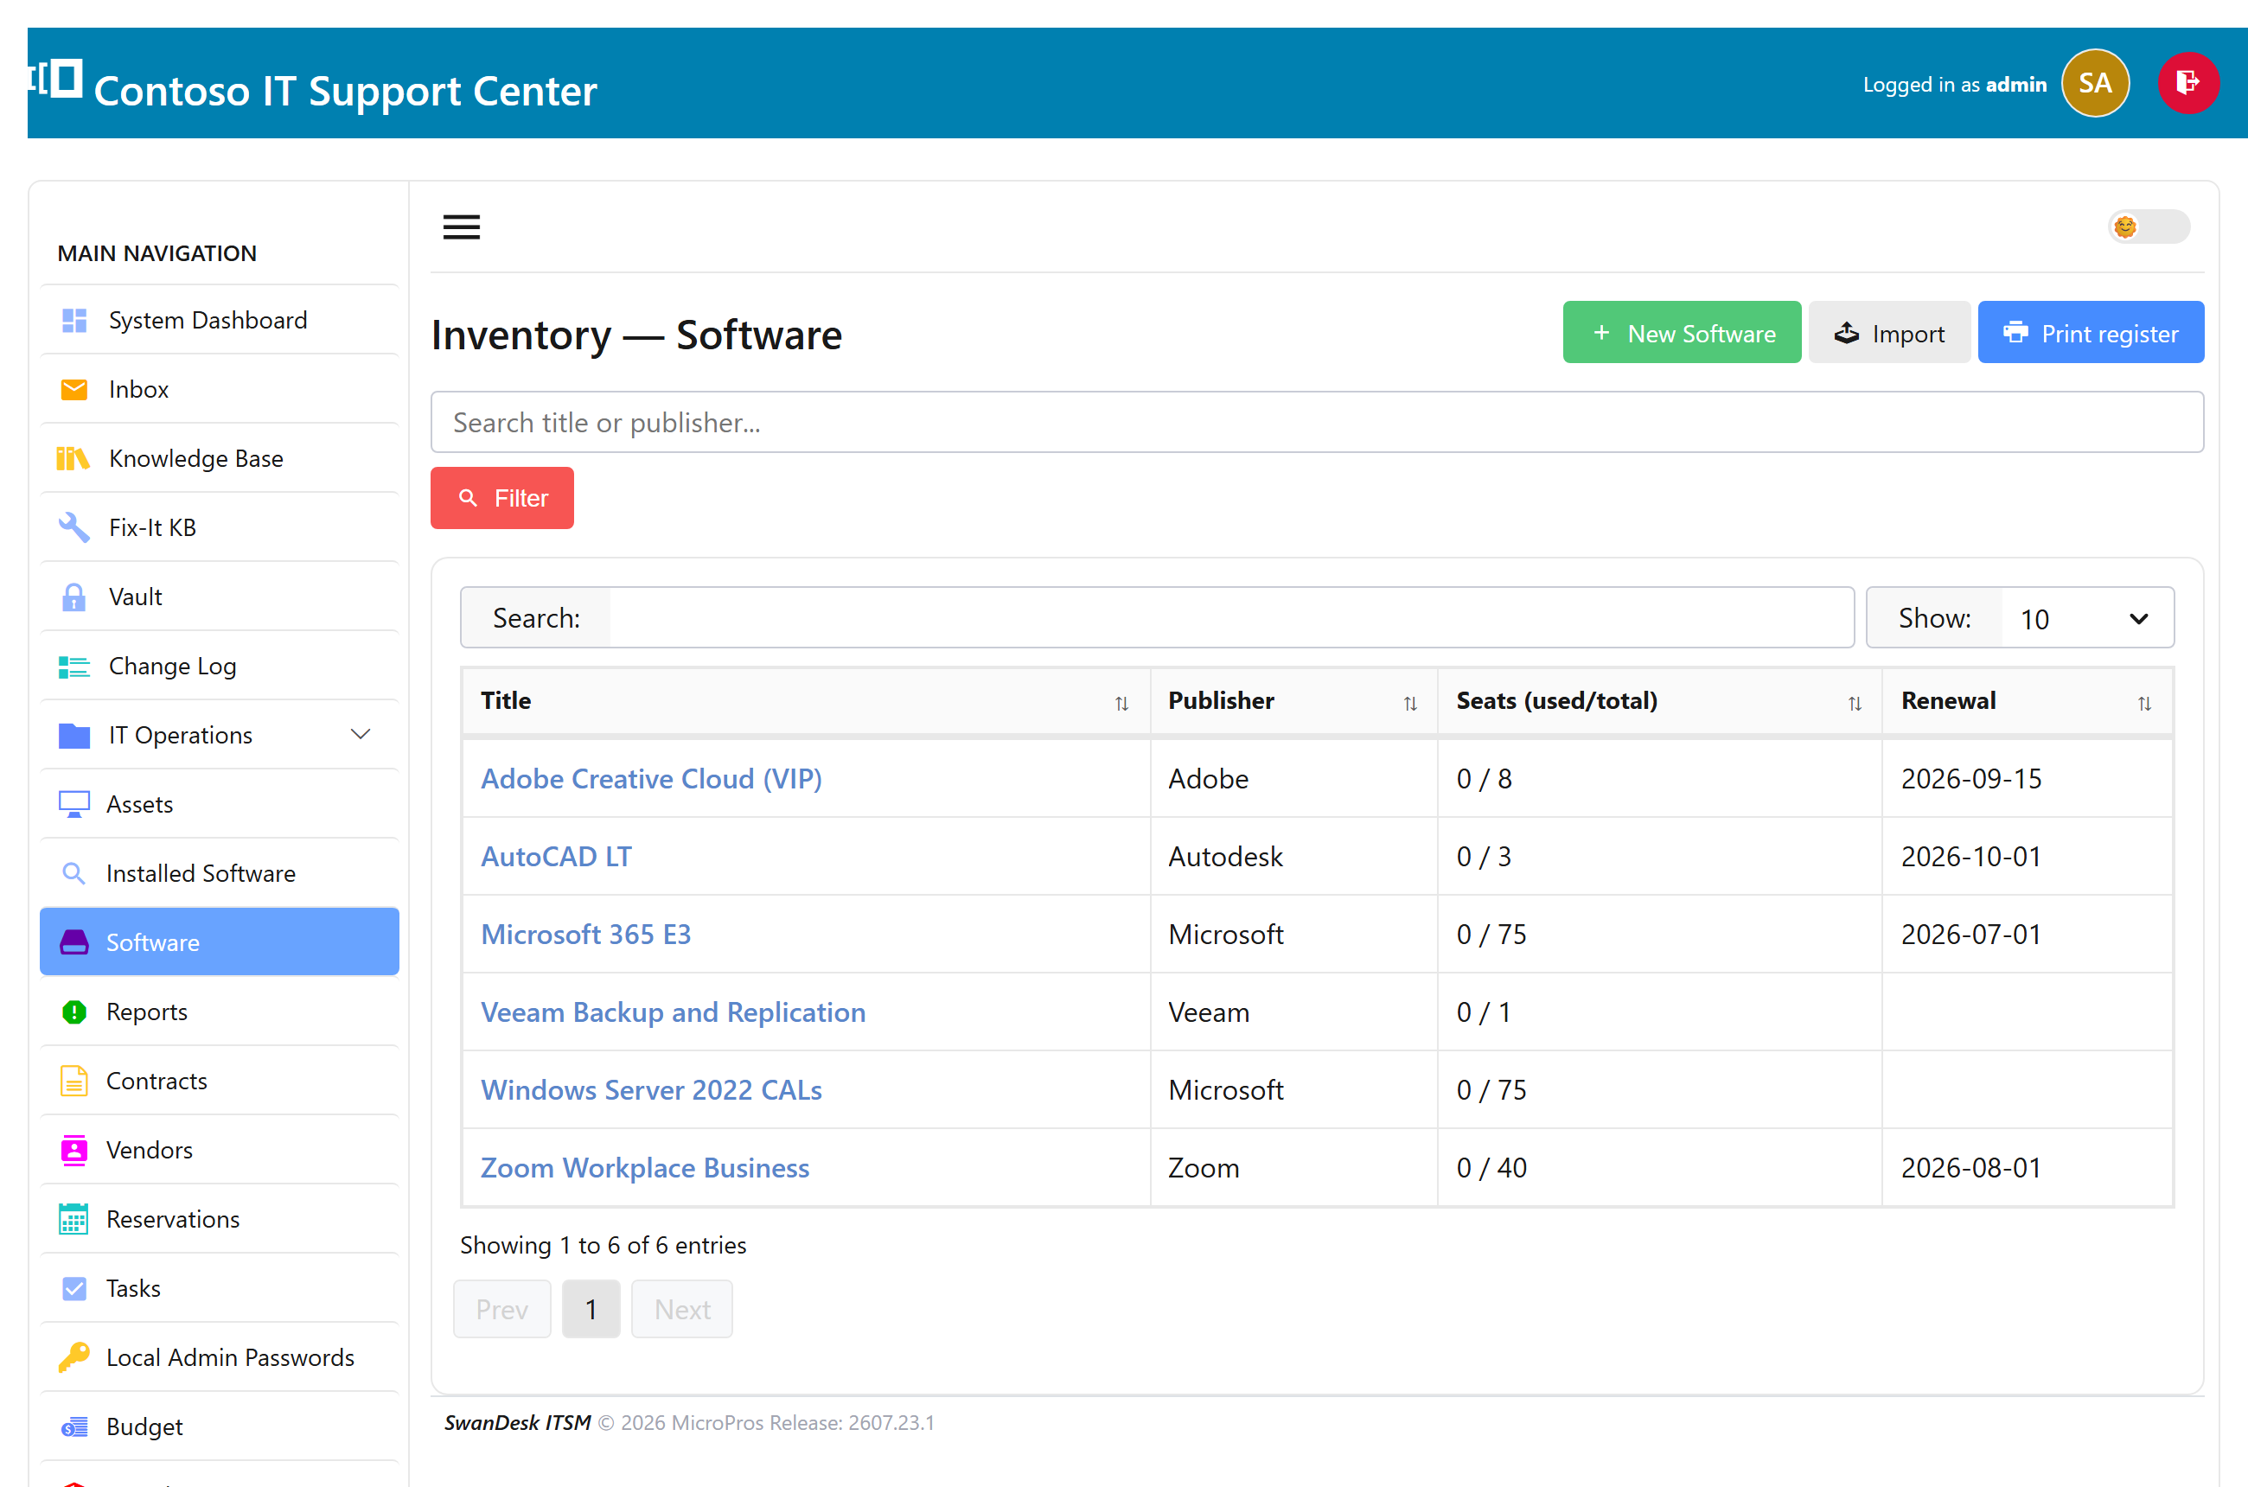Click the Contoso logo icon in header

coord(57,79)
